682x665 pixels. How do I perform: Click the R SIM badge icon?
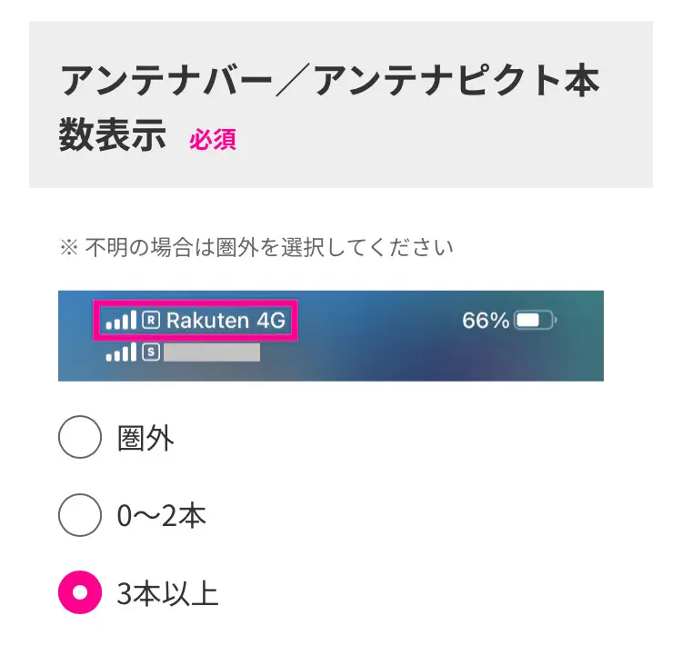click(151, 321)
